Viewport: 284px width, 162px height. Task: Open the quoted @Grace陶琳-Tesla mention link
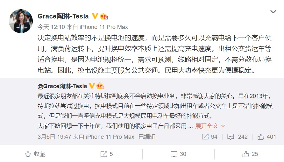[x=62, y=86]
